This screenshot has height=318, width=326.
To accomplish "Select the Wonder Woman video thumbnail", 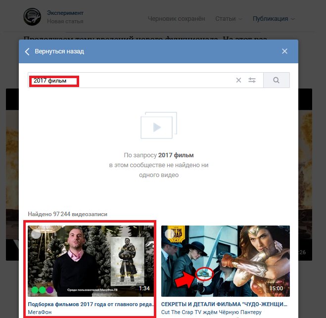I will tap(226, 261).
